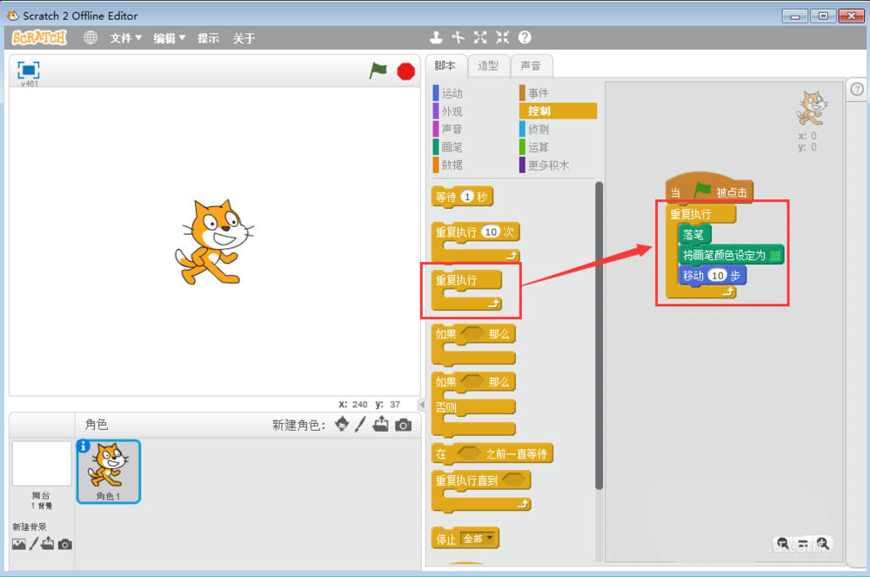Select the grow sprite tool
870x577 pixels.
(480, 37)
